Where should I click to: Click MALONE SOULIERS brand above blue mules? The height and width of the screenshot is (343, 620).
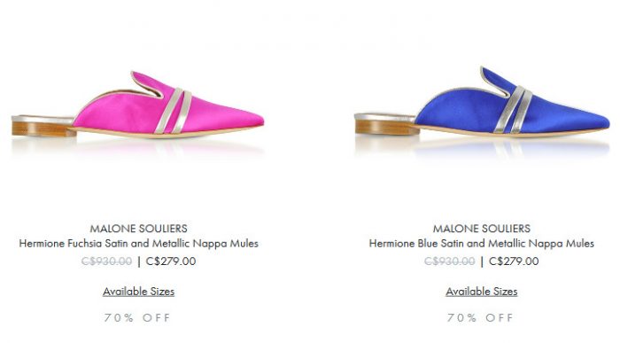pyautogui.click(x=482, y=229)
